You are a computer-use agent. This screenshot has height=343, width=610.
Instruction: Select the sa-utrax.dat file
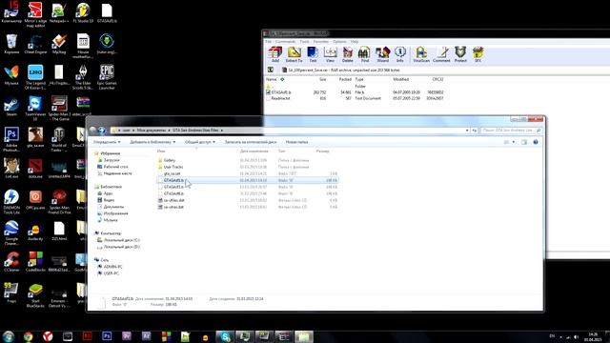coord(171,207)
